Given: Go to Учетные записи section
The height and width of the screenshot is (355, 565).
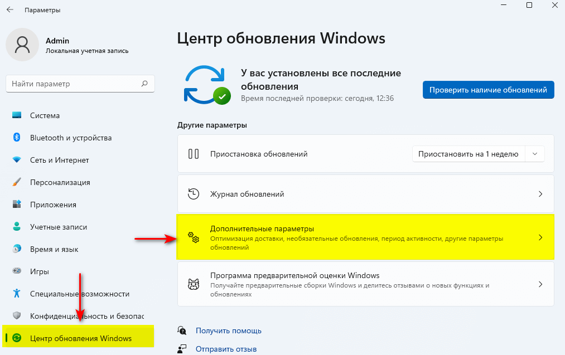Looking at the screenshot, I should click(58, 227).
